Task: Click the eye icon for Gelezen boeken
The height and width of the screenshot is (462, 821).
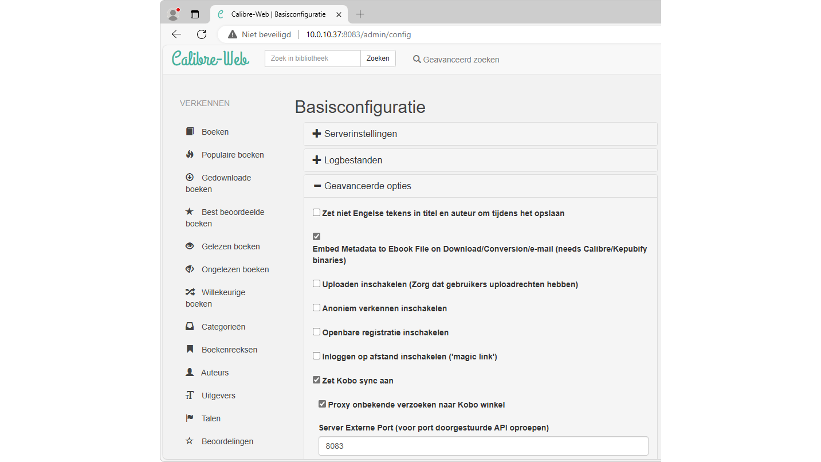Action: click(x=190, y=246)
